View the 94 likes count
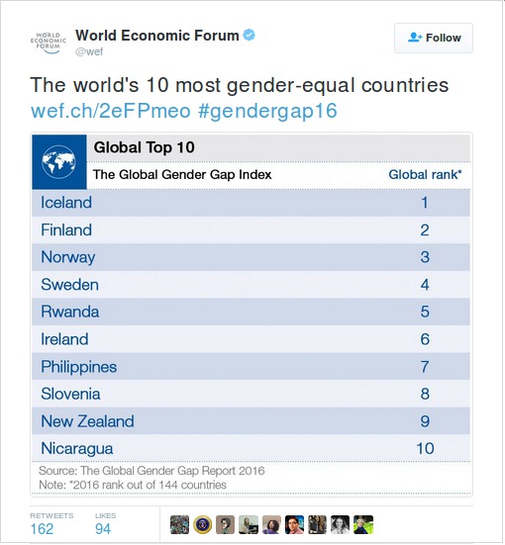The image size is (505, 545). point(103,528)
